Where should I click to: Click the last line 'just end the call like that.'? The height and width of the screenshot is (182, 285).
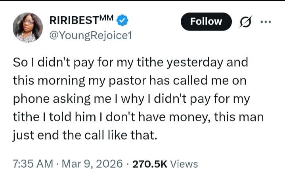point(85,136)
